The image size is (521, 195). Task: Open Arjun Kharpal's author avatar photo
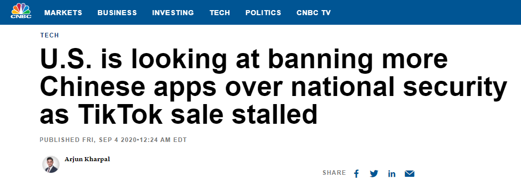51,164
